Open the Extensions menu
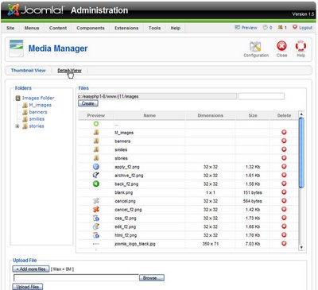Image resolution: width=318 pixels, height=290 pixels. [126, 28]
